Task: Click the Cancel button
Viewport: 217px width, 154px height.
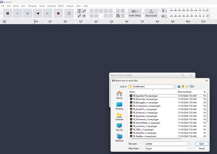Action: pos(202,148)
